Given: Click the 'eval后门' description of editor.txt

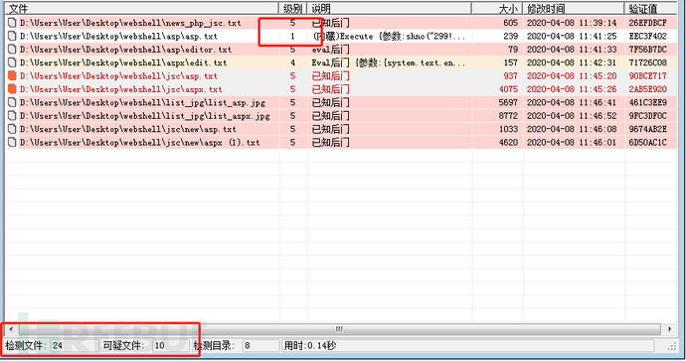Looking at the screenshot, I should pos(330,50).
